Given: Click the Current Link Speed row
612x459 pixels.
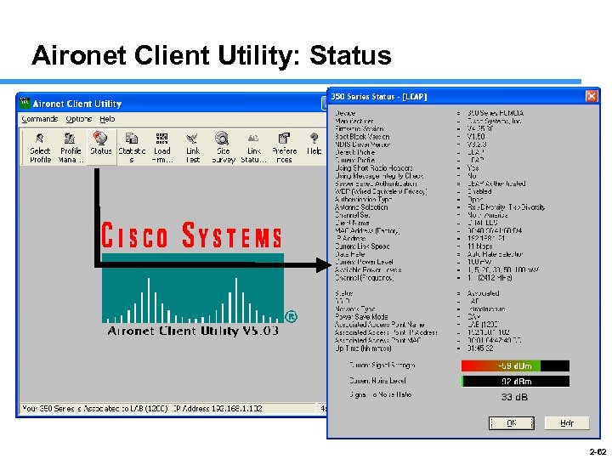Looking at the screenshot, I should coord(414,246).
